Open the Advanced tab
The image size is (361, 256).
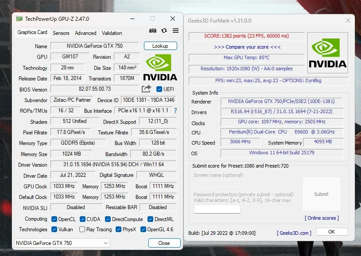(x=85, y=33)
